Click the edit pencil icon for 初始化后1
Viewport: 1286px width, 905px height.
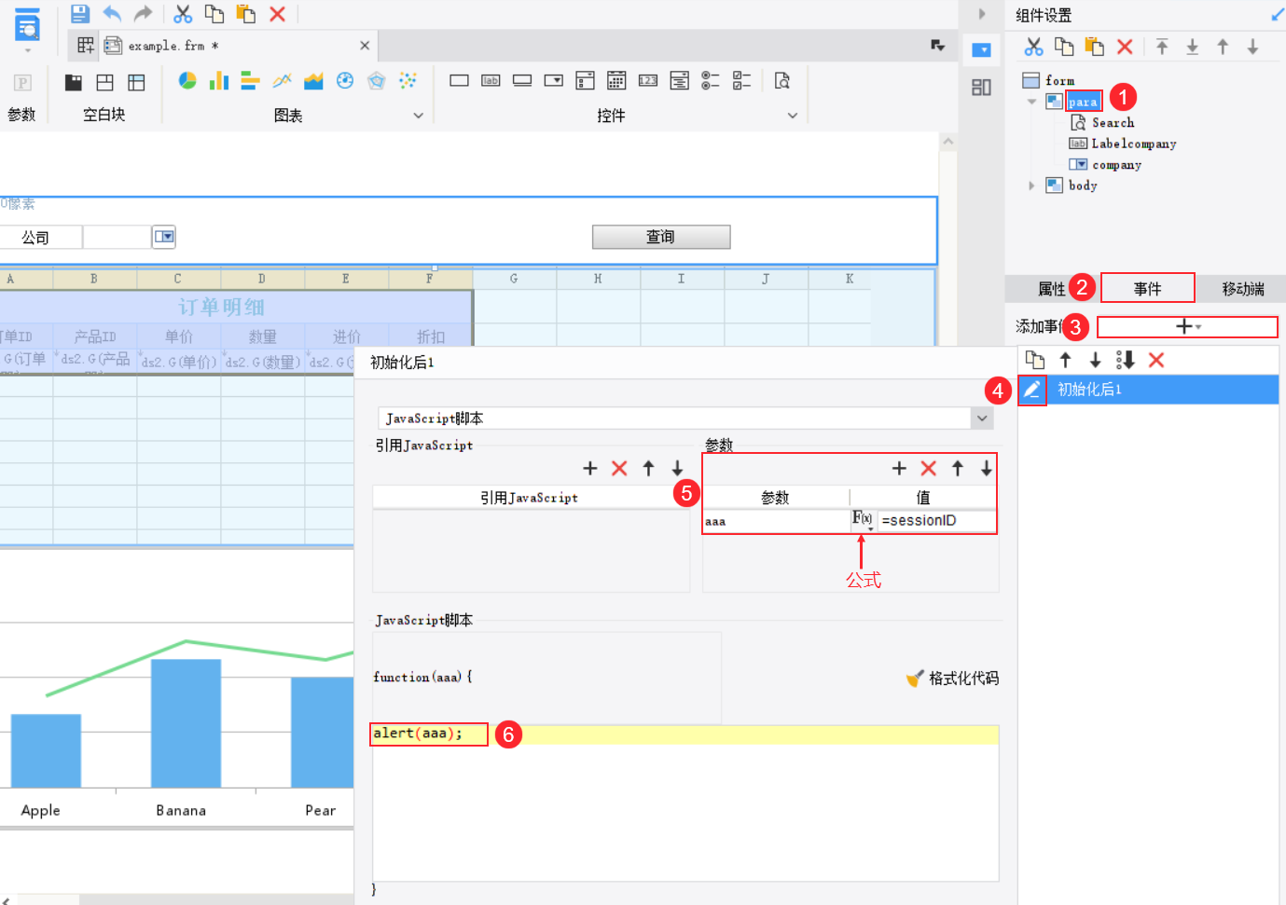click(x=1031, y=390)
